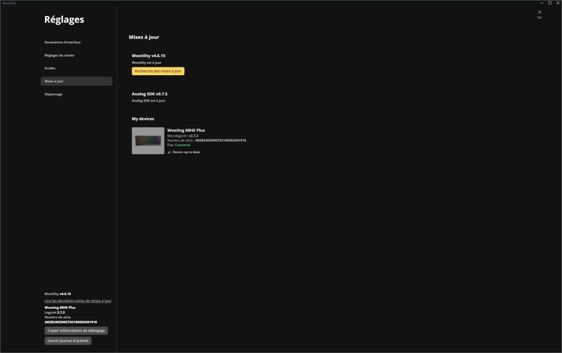Open the Dépannage section
The image size is (562, 353).
click(53, 94)
